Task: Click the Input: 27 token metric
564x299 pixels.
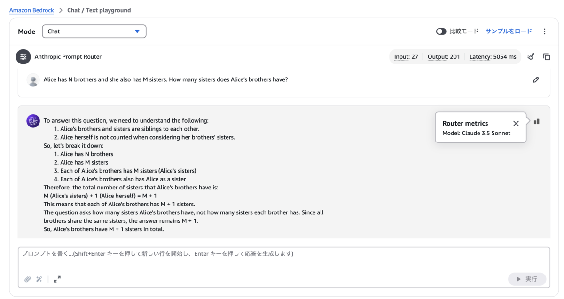Action: click(x=406, y=57)
